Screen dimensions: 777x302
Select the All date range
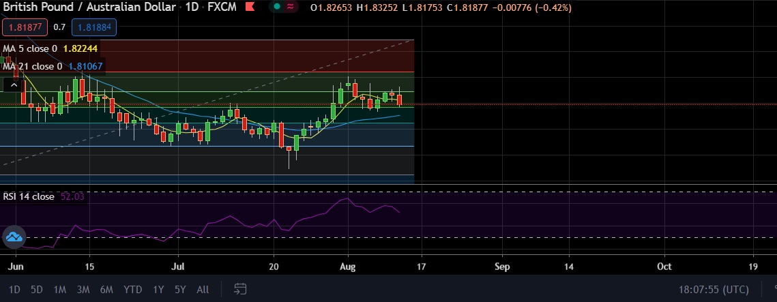[x=203, y=290]
